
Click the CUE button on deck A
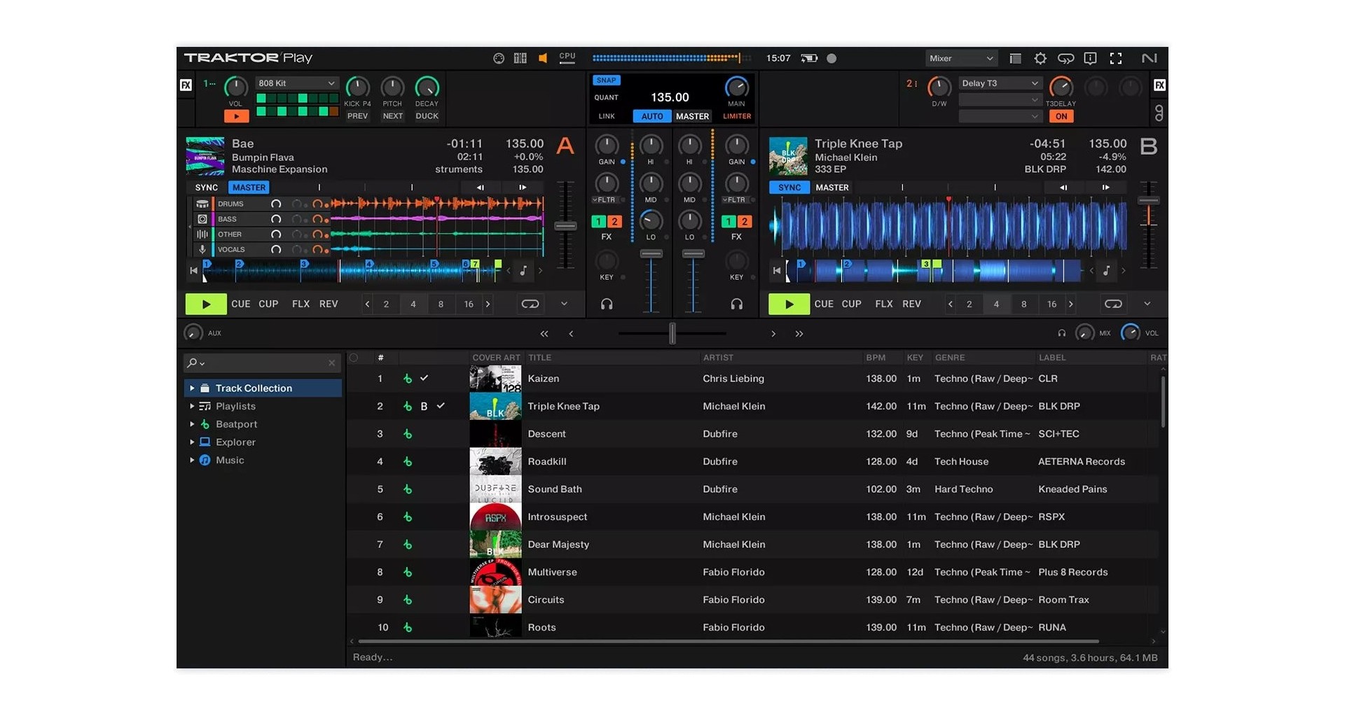pos(241,304)
